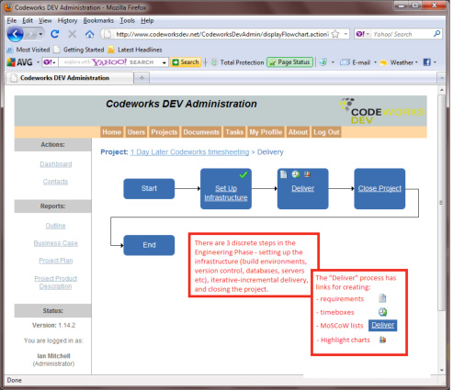Open the View menu

click(x=45, y=20)
